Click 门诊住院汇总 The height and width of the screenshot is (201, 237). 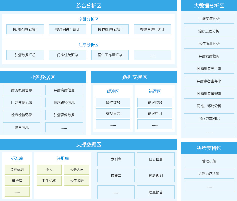(x=67, y=55)
